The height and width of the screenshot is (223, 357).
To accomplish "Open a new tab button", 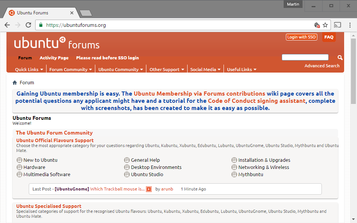I will [86, 13].
